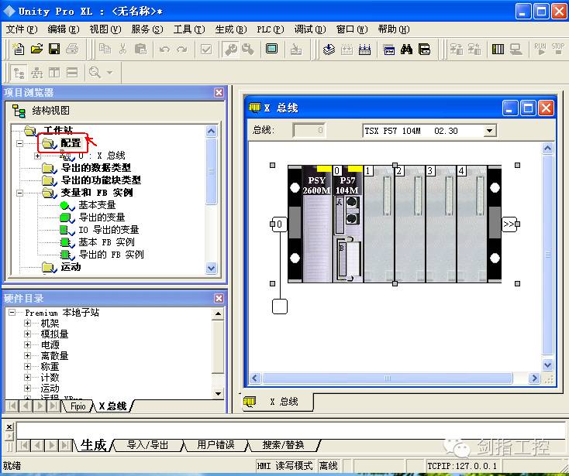This screenshot has height=476, width=569.
Task: Click the Undo arrow icon
Action: pyautogui.click(x=164, y=50)
